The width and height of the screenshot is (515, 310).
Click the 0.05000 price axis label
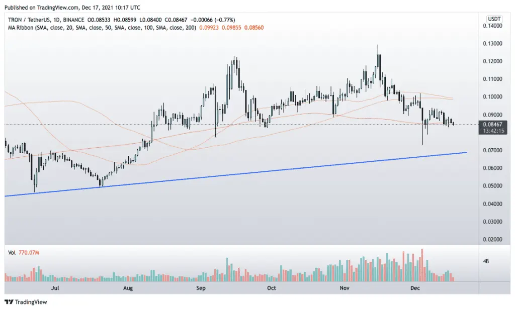click(492, 186)
